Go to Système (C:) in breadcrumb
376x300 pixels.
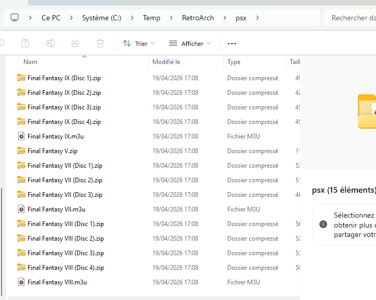(101, 18)
